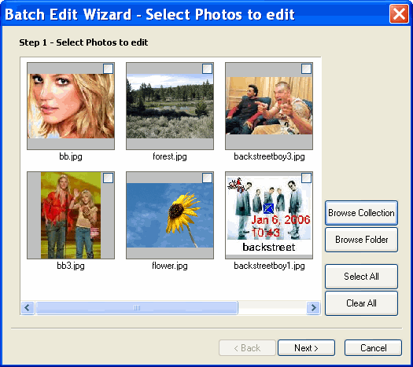Viewport: 413px width, 367px height.
Task: Click Clear All selections
Action: pyautogui.click(x=361, y=303)
